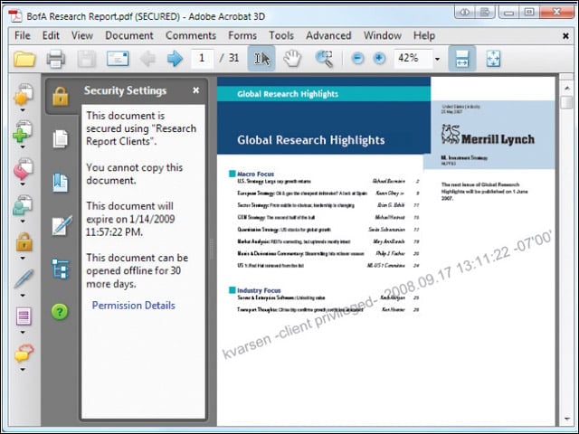The image size is (579, 434).
Task: Zoom out with the minus button
Action: click(x=357, y=58)
